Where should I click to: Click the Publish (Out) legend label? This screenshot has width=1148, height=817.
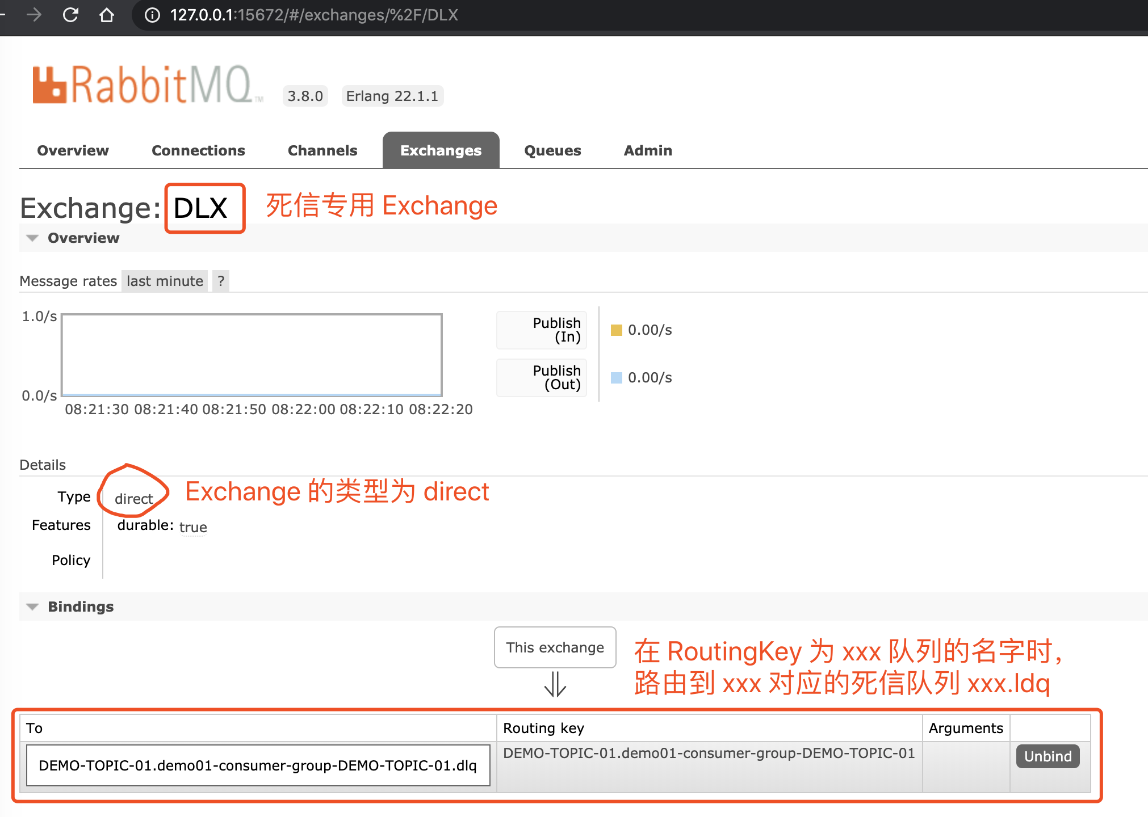coord(542,377)
